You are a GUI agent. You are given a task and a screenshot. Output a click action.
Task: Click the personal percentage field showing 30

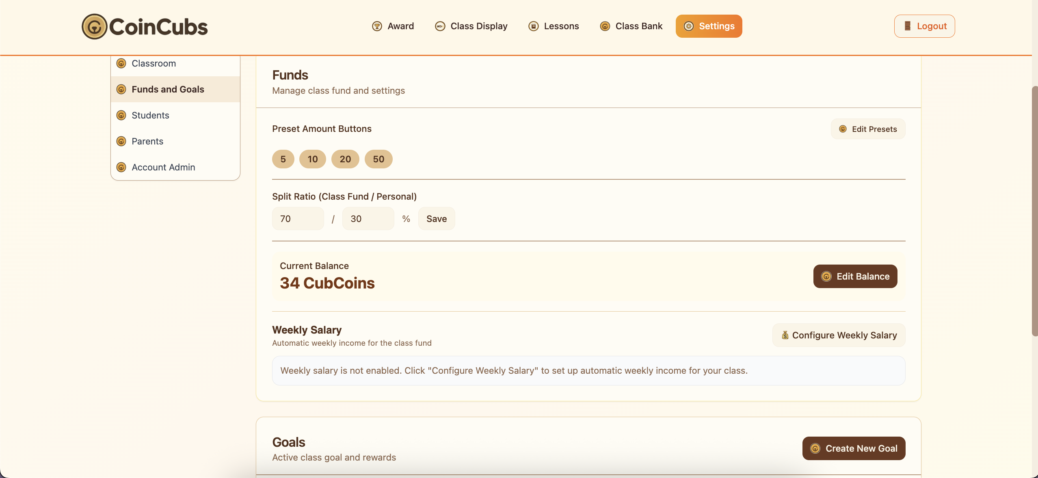coord(368,219)
